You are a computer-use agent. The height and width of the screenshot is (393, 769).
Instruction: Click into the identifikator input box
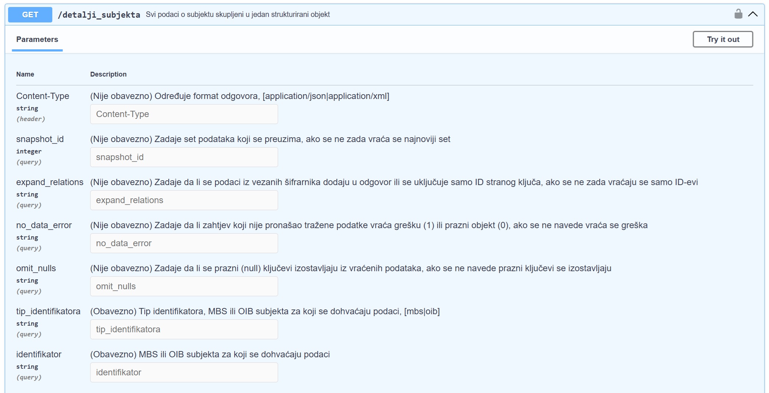click(x=184, y=372)
